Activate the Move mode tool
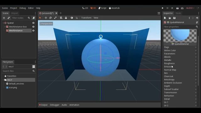The height and width of the screenshot is (113, 201). (46, 18)
